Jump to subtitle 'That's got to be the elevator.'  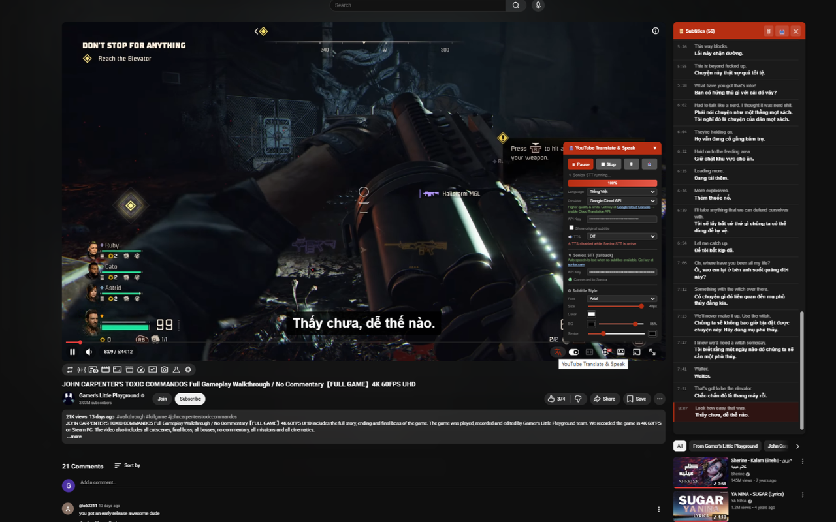[737, 391]
